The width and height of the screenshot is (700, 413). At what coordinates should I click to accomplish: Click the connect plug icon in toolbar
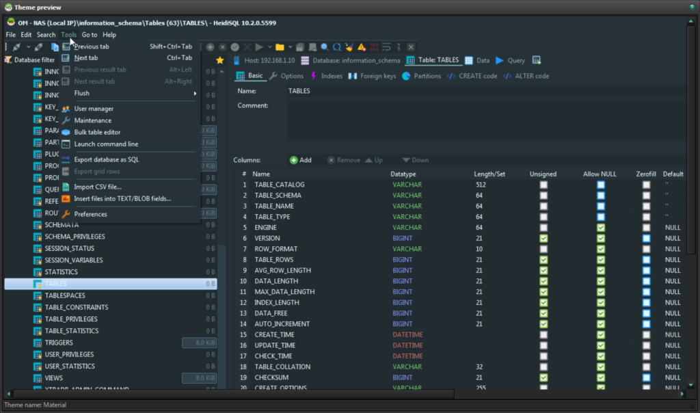tap(16, 47)
